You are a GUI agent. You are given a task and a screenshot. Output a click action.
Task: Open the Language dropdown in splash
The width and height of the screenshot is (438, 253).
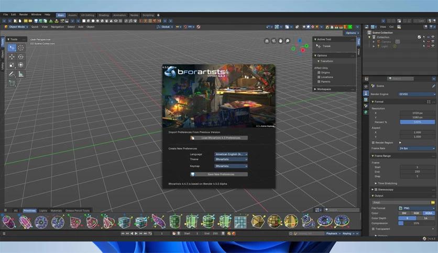[231, 154]
